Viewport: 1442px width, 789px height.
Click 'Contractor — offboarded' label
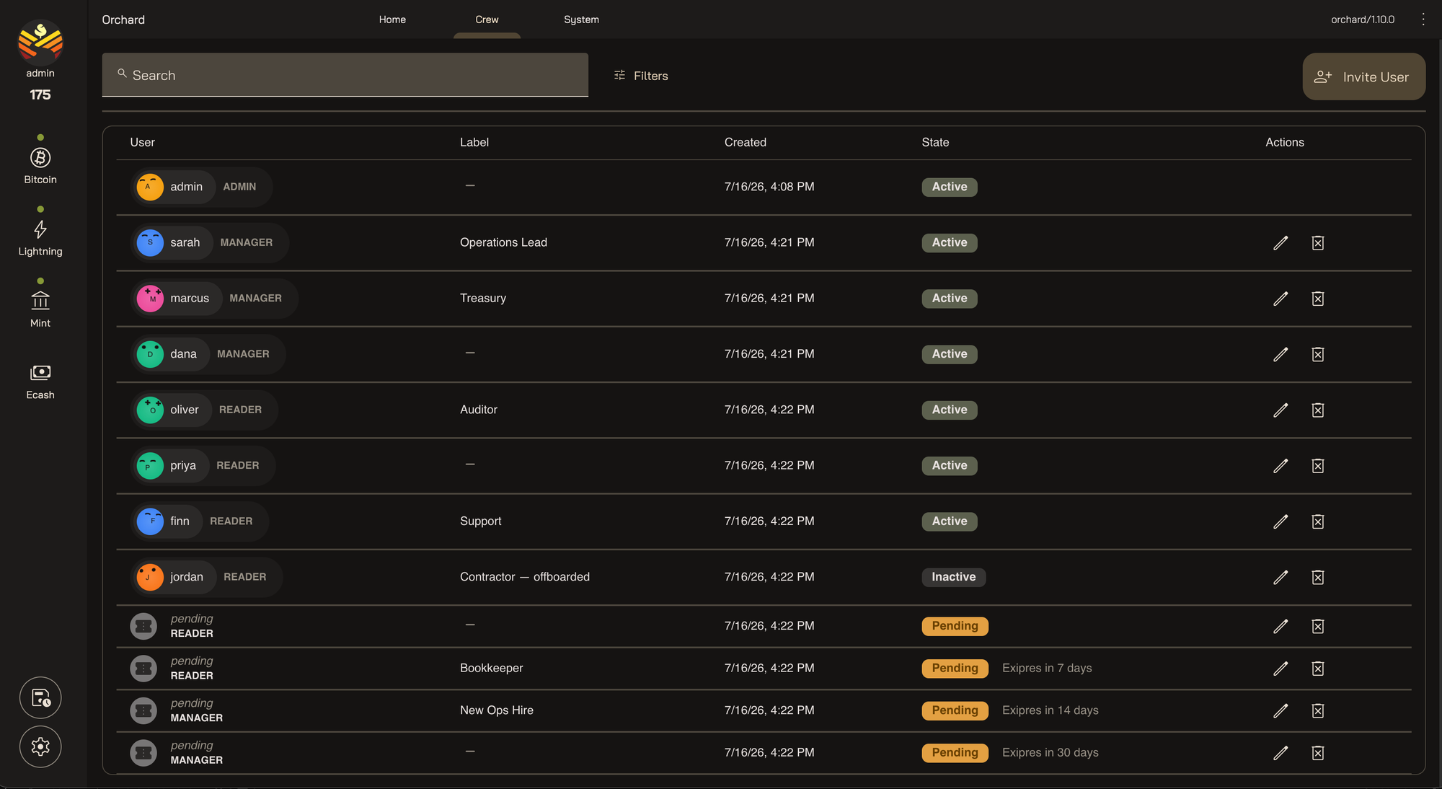(x=525, y=577)
